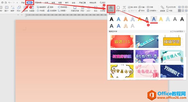Open the 审阅 (Review) tab
The width and height of the screenshot is (188, 102).
coord(53,3)
